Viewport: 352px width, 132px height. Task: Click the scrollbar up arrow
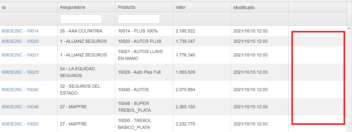point(349,28)
